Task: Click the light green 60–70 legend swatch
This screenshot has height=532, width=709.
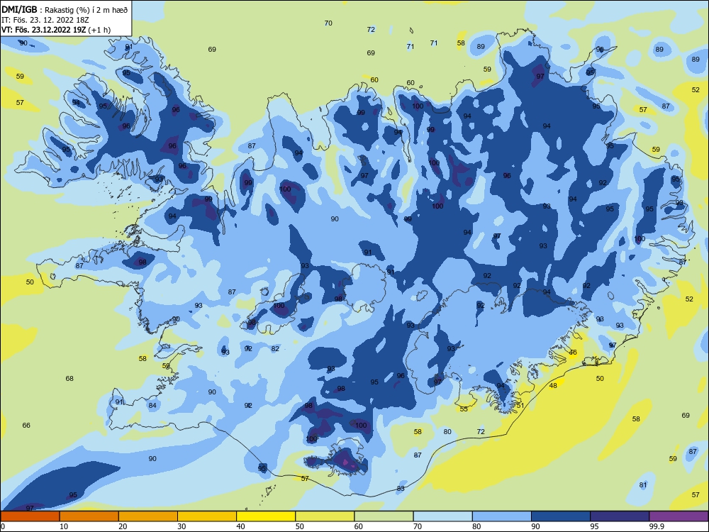Action: 384,516
